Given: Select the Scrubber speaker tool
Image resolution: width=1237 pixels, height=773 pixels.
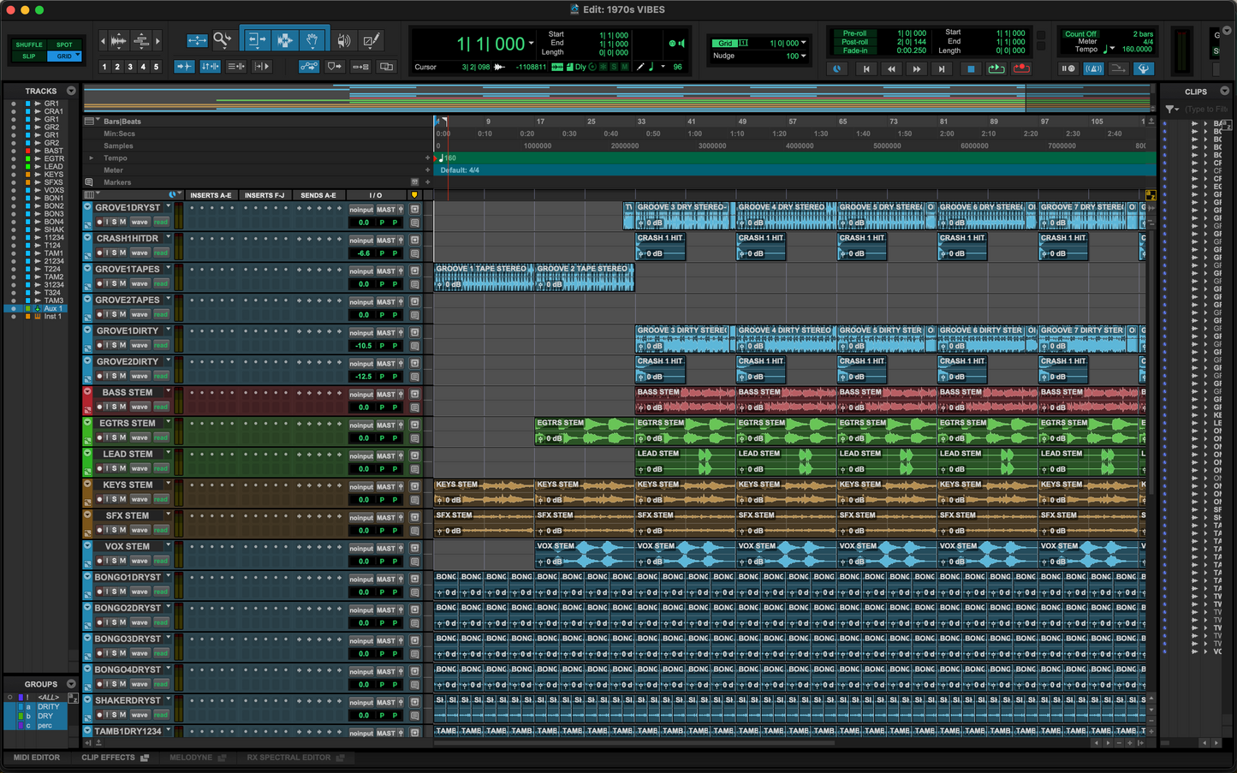Looking at the screenshot, I should point(344,40).
